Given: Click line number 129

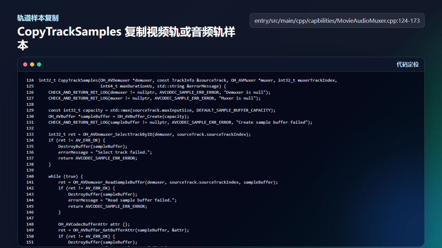Looking at the screenshot, I should (x=30, y=110).
